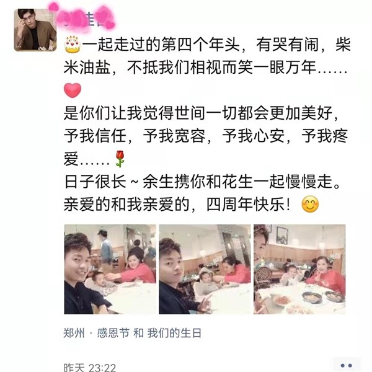Image resolution: width=372 pixels, height=372 pixels.
Task: Open the first photo with the man's selfie
Action: coord(110,269)
